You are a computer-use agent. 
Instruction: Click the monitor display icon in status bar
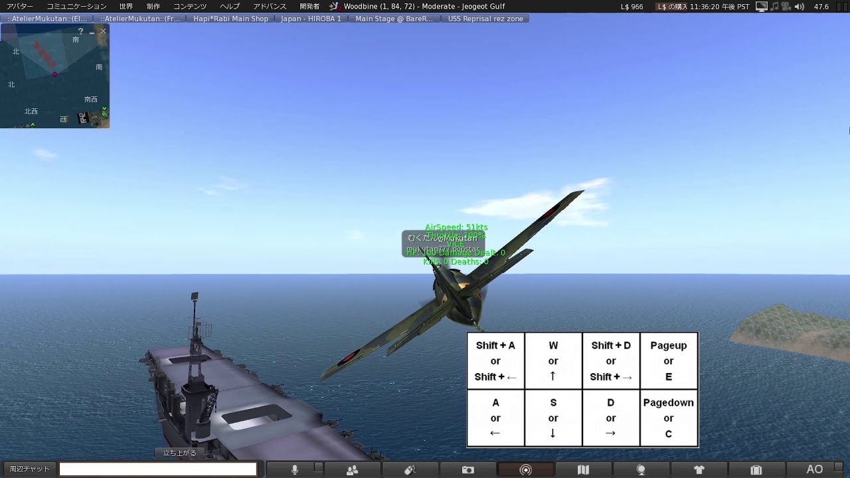pos(762,7)
